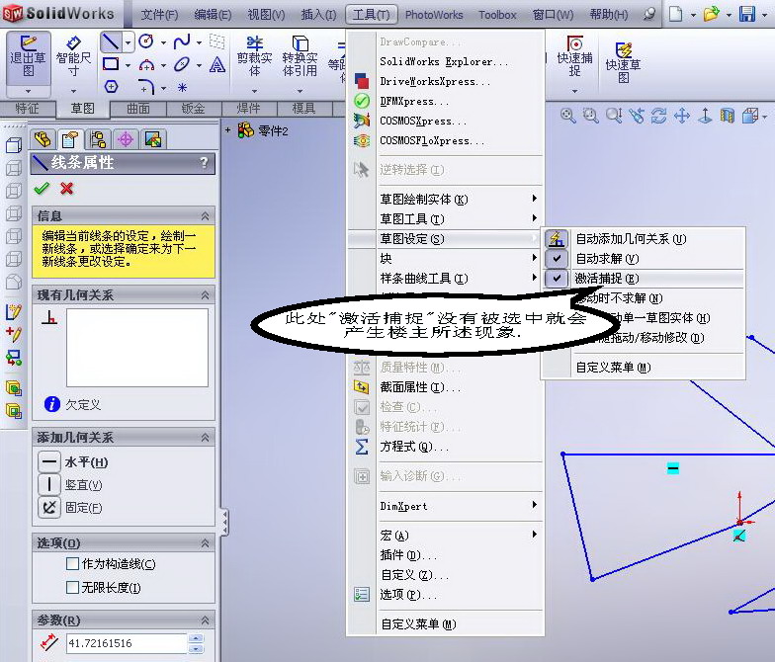
Task: Select the Centerpoint Arc tool
Action: 146,65
